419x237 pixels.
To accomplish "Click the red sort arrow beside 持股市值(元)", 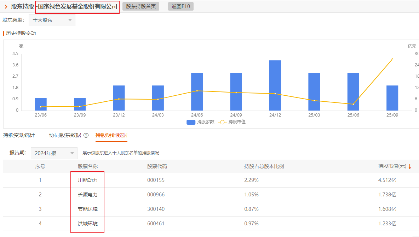I will click(410, 167).
